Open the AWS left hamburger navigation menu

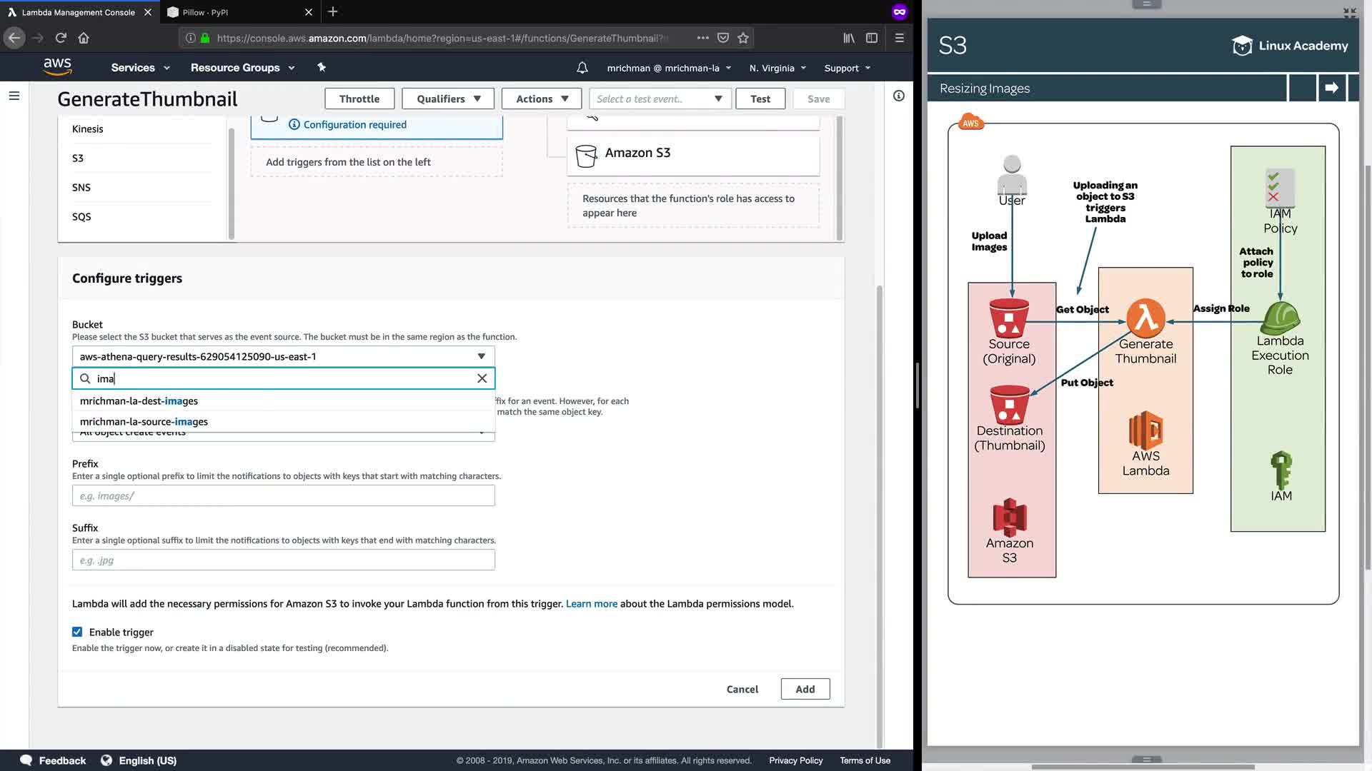point(14,96)
